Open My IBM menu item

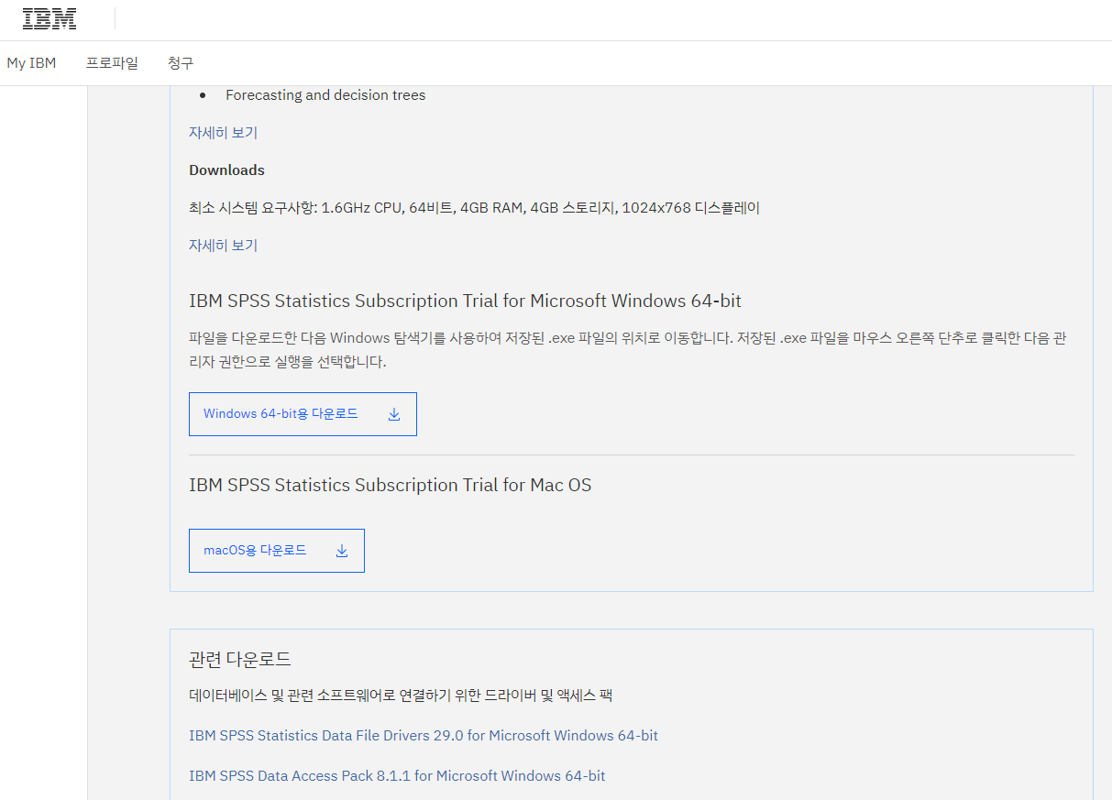pyautogui.click(x=31, y=63)
